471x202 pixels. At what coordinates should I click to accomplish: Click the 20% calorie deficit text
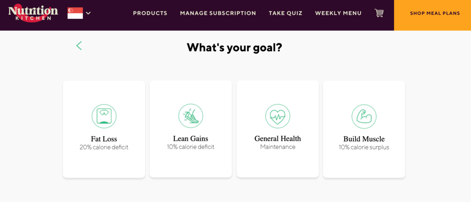click(x=104, y=147)
